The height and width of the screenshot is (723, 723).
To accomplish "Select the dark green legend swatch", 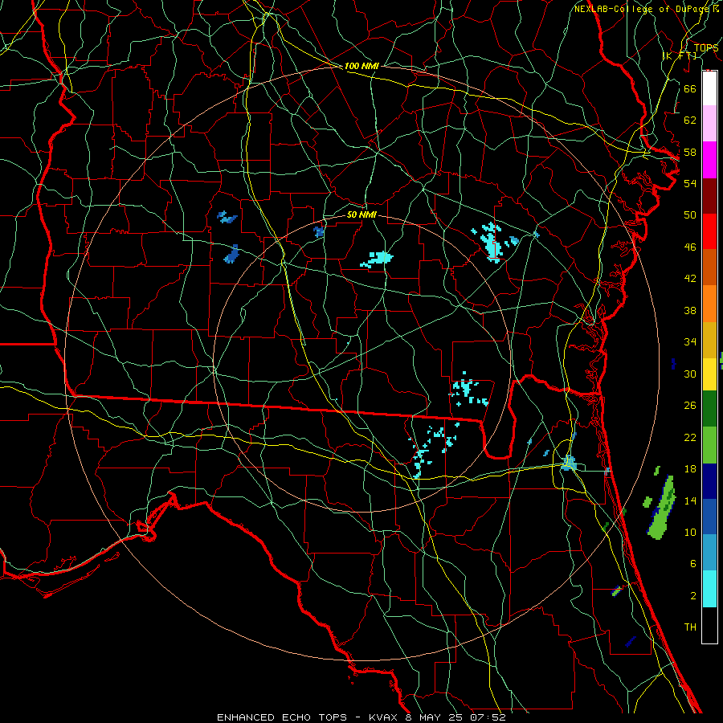I will pos(709,409).
